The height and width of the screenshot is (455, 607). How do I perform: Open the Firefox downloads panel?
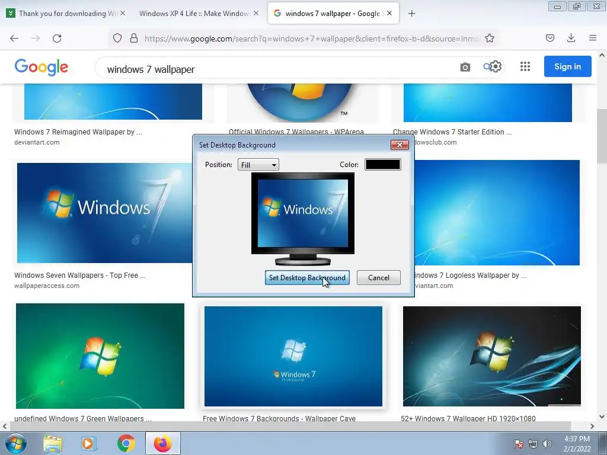[x=571, y=38]
